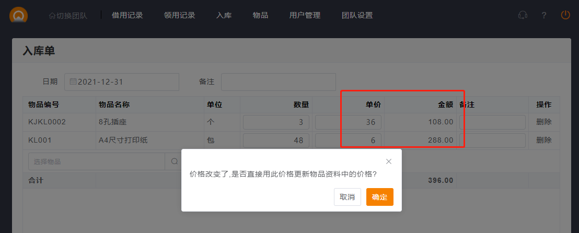Click the power logout icon
Viewport: 579px width, 233px height.
coord(565,15)
